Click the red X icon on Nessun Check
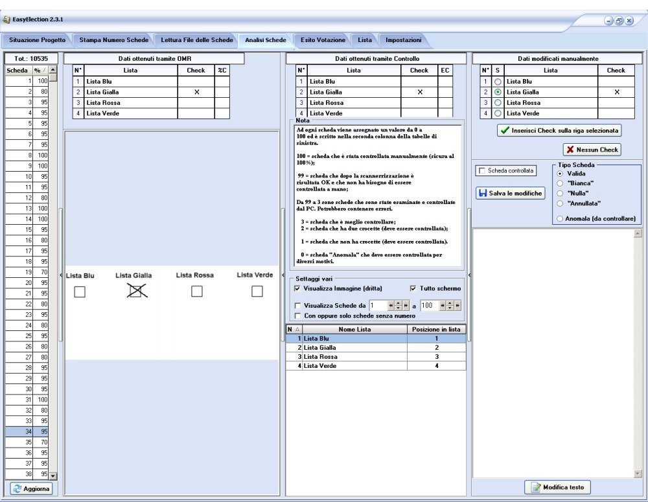This screenshot has width=648, height=502. [570, 150]
